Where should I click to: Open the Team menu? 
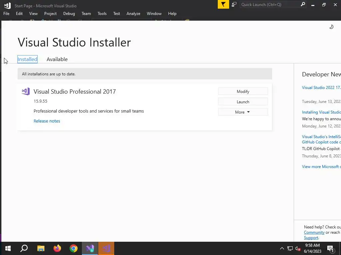[x=86, y=13]
